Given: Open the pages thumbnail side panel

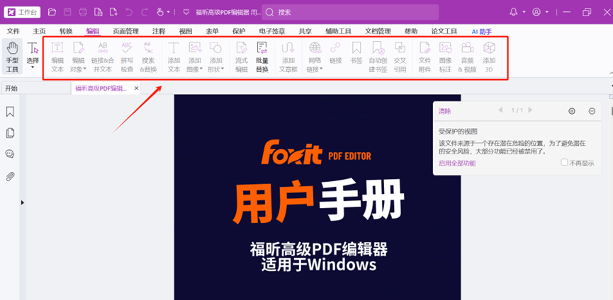Looking at the screenshot, I should click(10, 133).
